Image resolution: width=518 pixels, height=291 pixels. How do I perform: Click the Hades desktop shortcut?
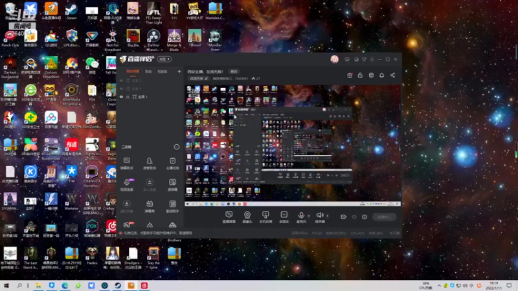92,255
